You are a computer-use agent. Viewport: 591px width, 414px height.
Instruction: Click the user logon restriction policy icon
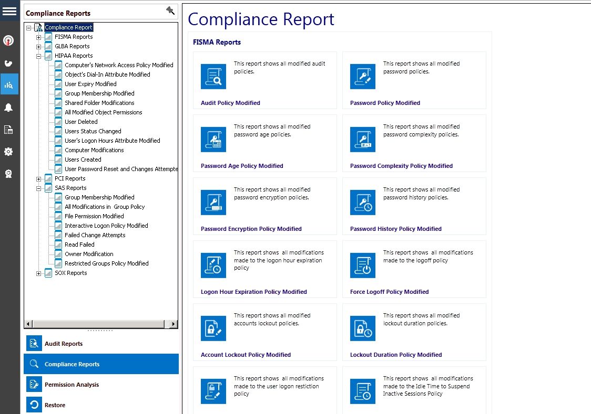click(213, 391)
